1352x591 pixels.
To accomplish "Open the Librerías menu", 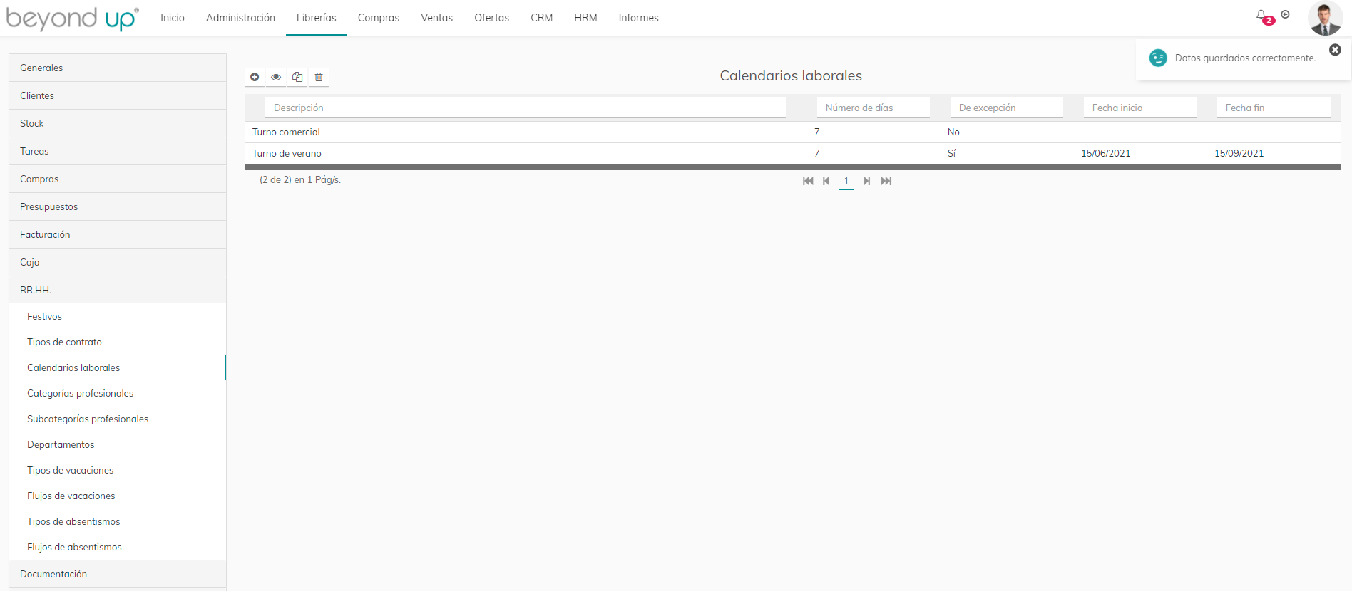I will (x=317, y=18).
